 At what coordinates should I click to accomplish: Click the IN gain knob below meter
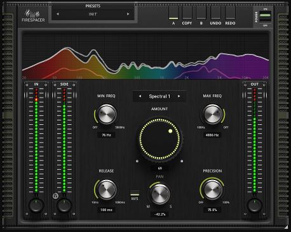(36, 205)
